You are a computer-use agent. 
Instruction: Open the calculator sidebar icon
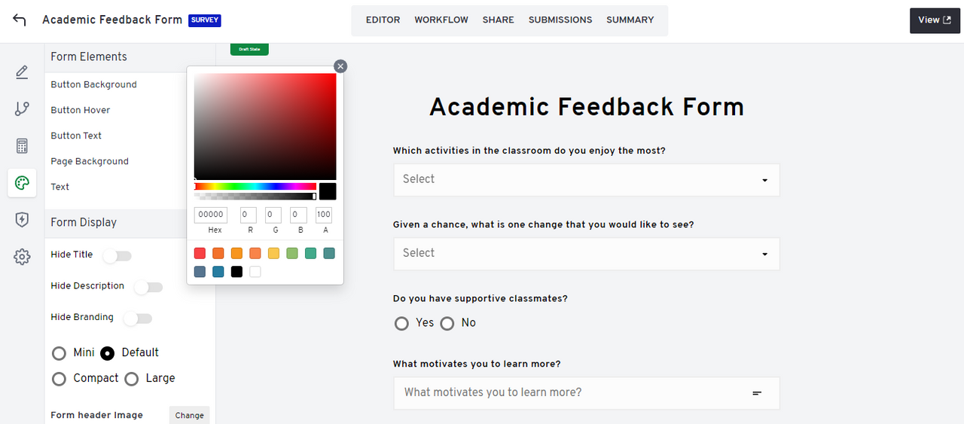coord(22,146)
